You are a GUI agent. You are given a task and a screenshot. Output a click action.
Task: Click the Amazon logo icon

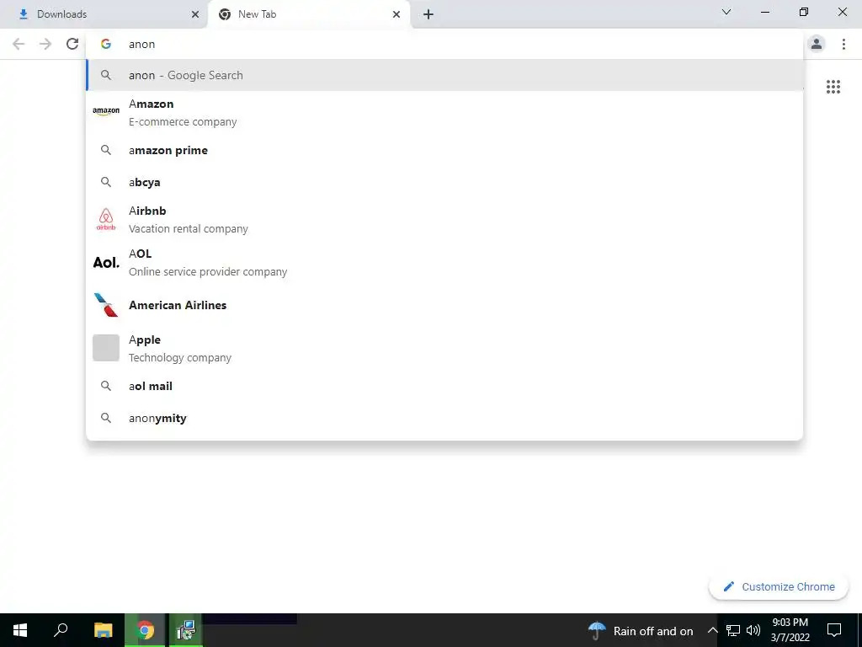tap(106, 111)
